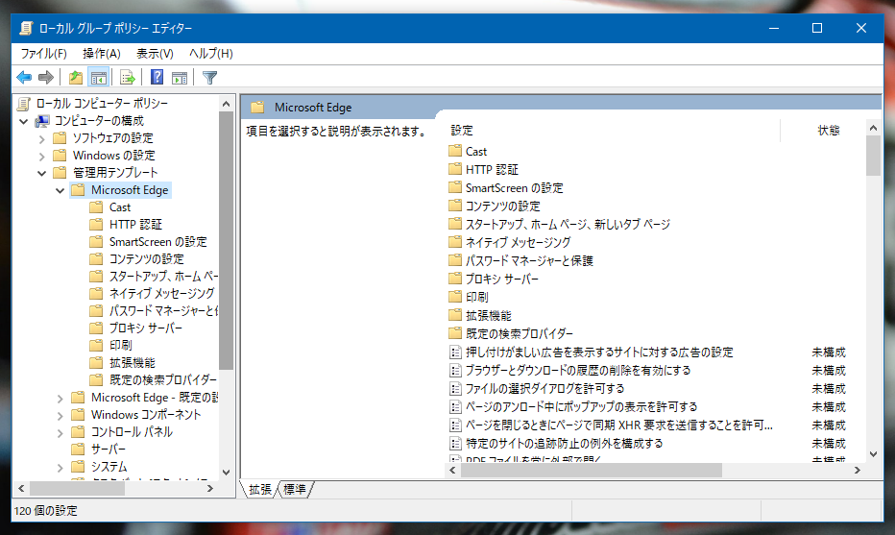Go up one level with folder icon
The width and height of the screenshot is (895, 535).
(x=76, y=77)
